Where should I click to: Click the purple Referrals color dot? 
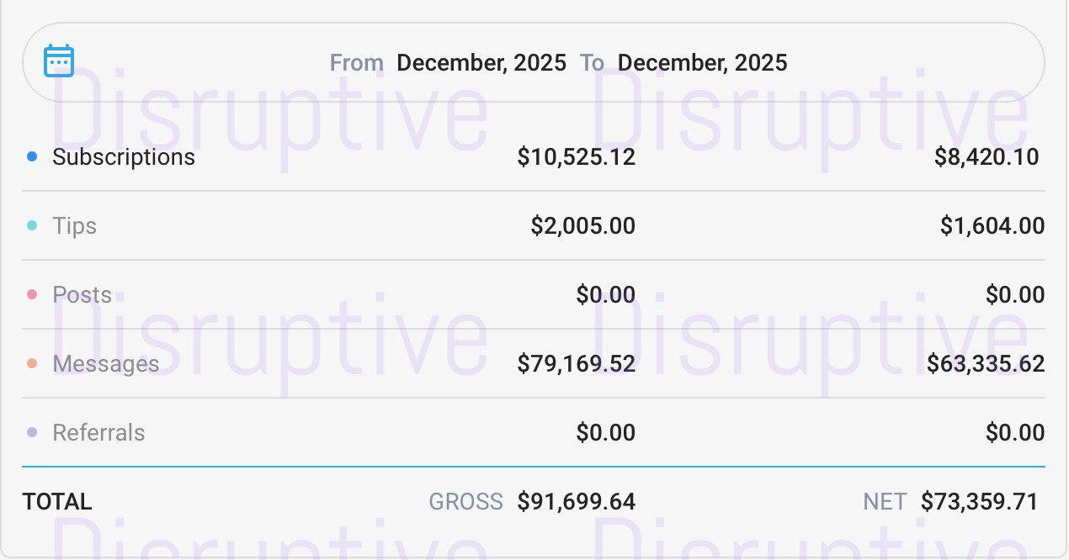(32, 432)
